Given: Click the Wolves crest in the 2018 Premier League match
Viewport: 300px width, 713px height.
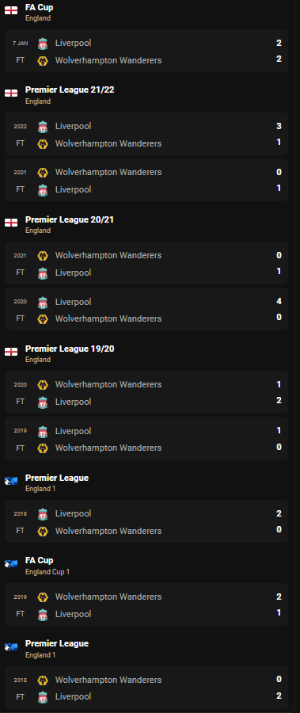Looking at the screenshot, I should coord(43,681).
